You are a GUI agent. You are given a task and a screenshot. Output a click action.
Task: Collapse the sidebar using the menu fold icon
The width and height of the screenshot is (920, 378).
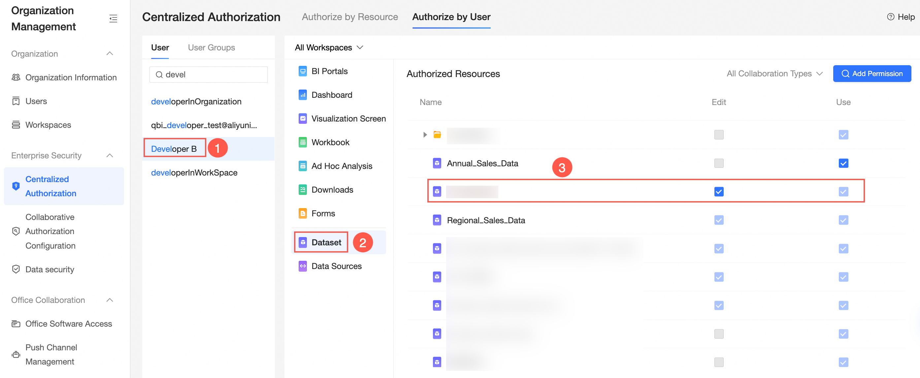click(x=113, y=18)
